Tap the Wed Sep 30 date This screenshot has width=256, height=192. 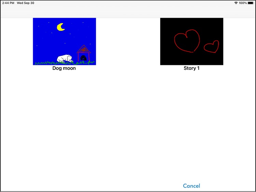pos(26,3)
